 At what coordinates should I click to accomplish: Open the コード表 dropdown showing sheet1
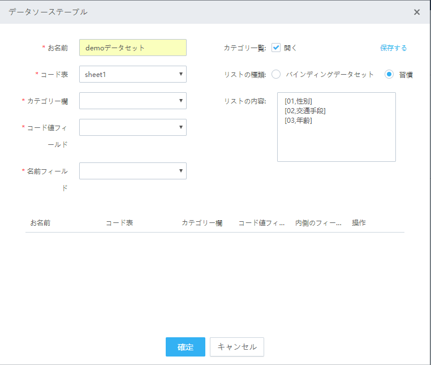pyautogui.click(x=133, y=74)
